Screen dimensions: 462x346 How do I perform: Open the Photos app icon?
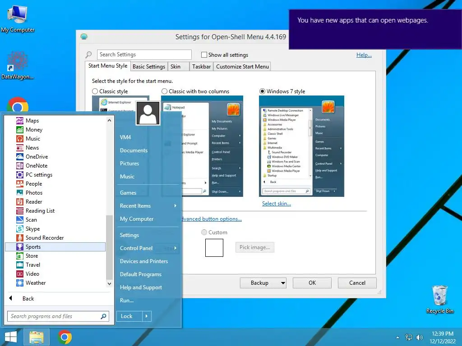(x=20, y=193)
